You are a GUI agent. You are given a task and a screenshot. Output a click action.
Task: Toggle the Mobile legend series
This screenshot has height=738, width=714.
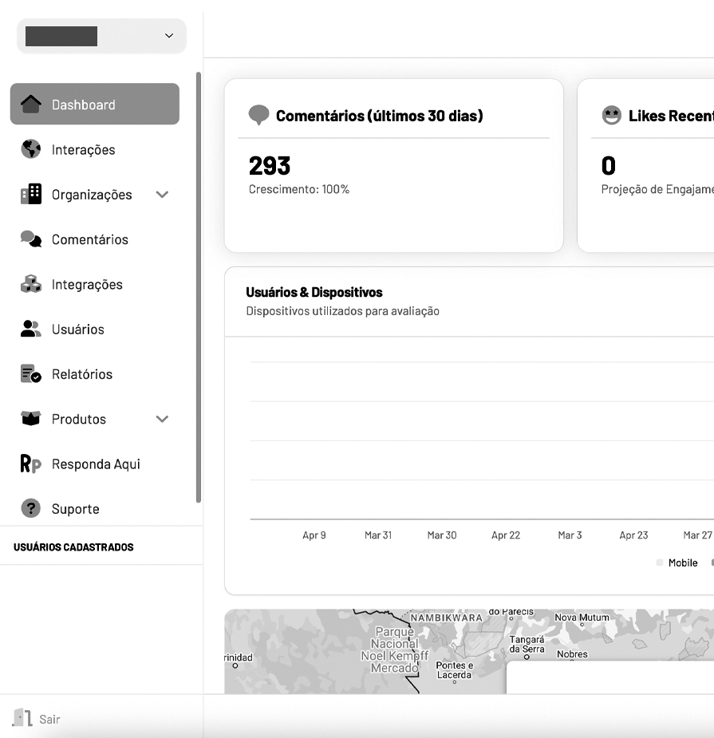(x=682, y=563)
